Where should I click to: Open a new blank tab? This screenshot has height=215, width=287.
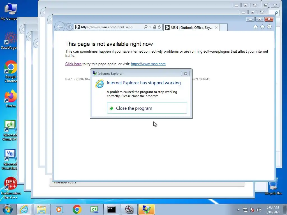(223, 28)
